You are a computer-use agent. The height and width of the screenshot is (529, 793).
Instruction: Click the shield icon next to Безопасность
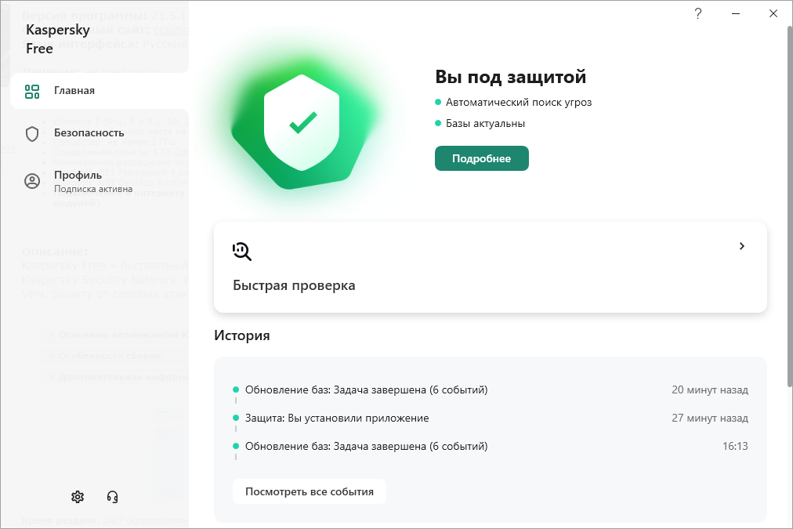[32, 133]
